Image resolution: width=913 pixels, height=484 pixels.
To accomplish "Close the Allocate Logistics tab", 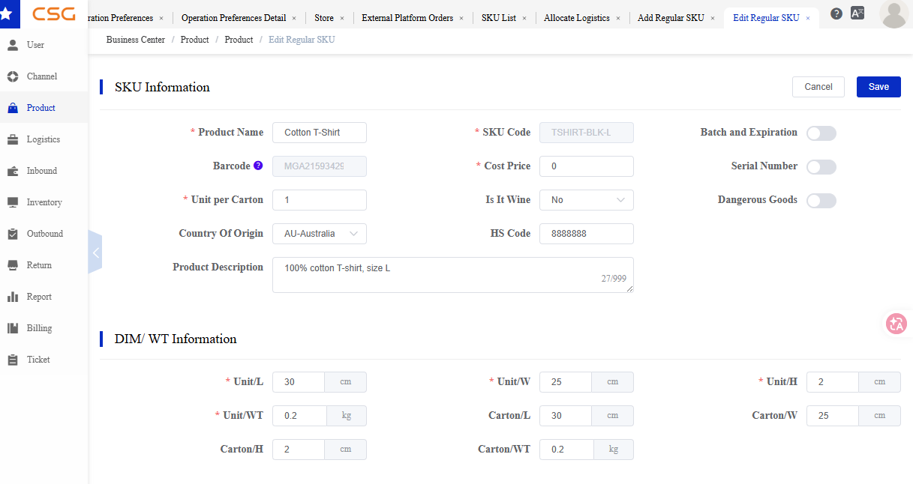I will (x=618, y=18).
